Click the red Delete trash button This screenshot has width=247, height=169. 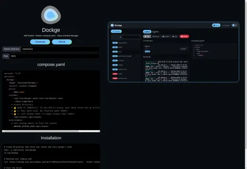(184, 36)
